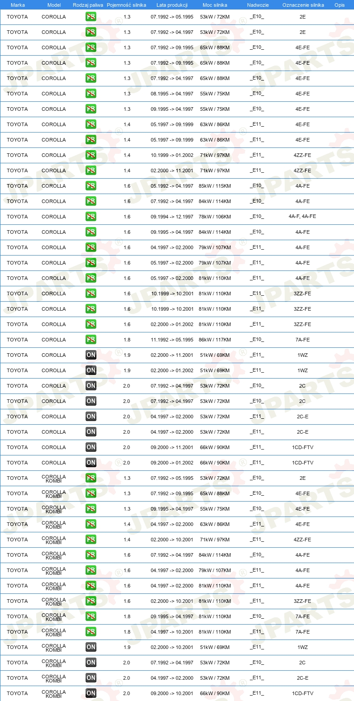Click the Rodzaj paliwa column header
This screenshot has height=701, width=354.
point(88,5)
